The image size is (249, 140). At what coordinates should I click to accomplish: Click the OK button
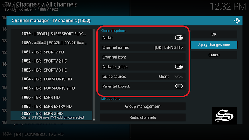tap(214, 34)
